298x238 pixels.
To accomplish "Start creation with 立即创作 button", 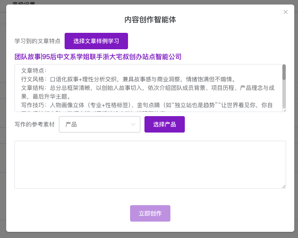I will pos(150,213).
